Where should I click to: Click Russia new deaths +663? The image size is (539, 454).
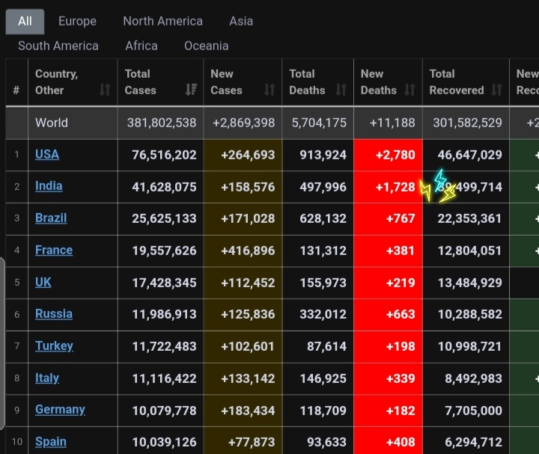coord(401,314)
